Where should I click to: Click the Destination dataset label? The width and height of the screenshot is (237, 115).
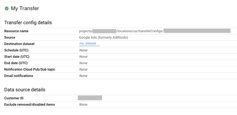click(19, 44)
